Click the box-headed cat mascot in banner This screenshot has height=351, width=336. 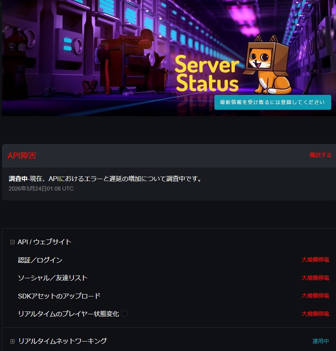267,64
